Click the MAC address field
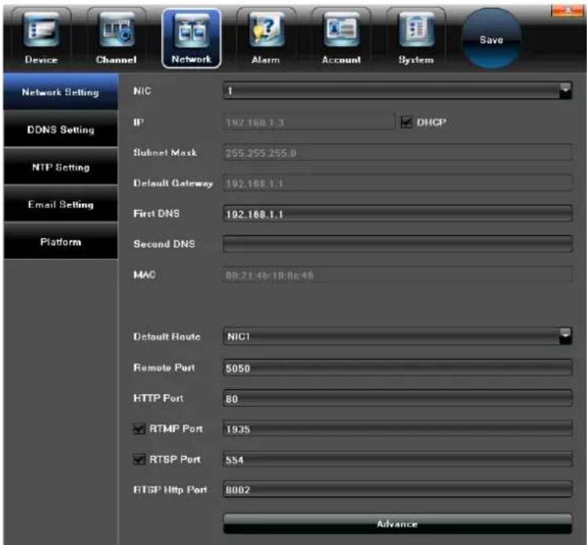The width and height of the screenshot is (587, 545). point(398,275)
